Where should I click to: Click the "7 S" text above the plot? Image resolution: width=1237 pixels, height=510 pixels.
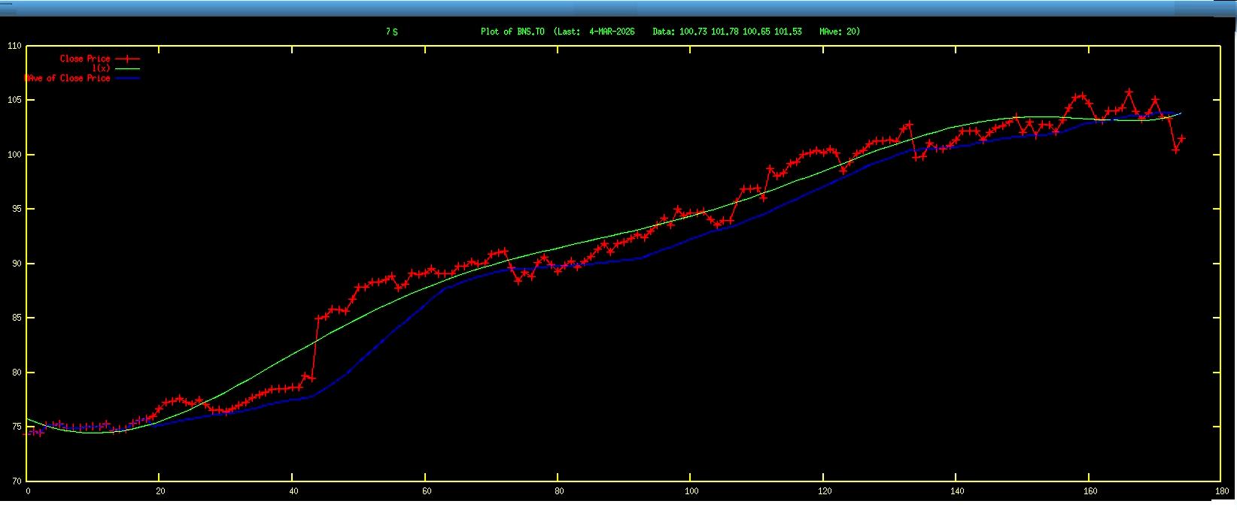pyautogui.click(x=391, y=32)
